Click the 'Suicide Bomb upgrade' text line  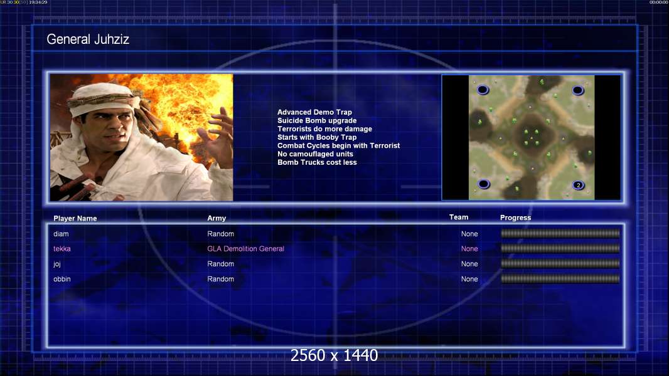317,120
